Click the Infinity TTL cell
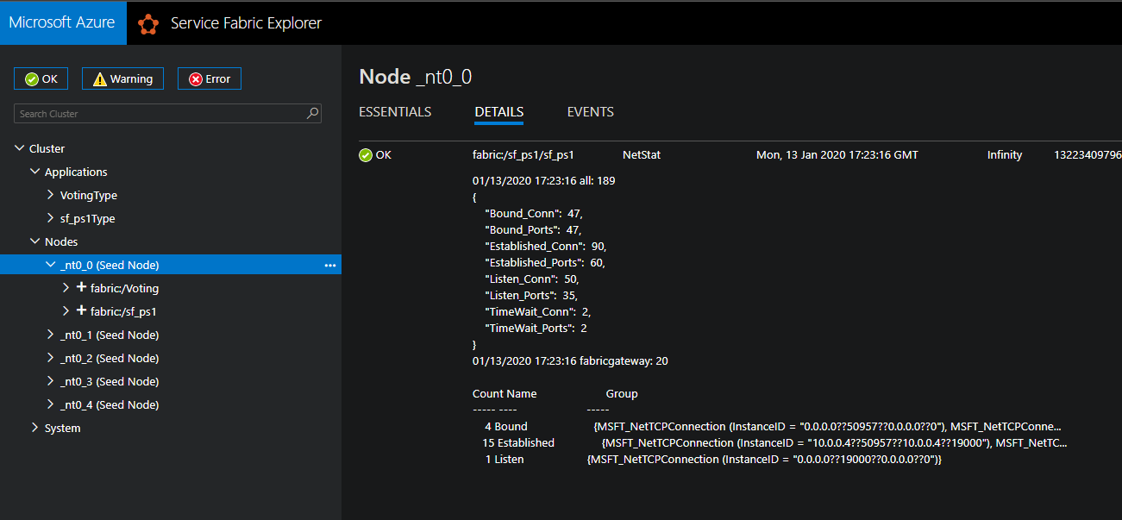The width and height of the screenshot is (1122, 520). [x=1005, y=155]
